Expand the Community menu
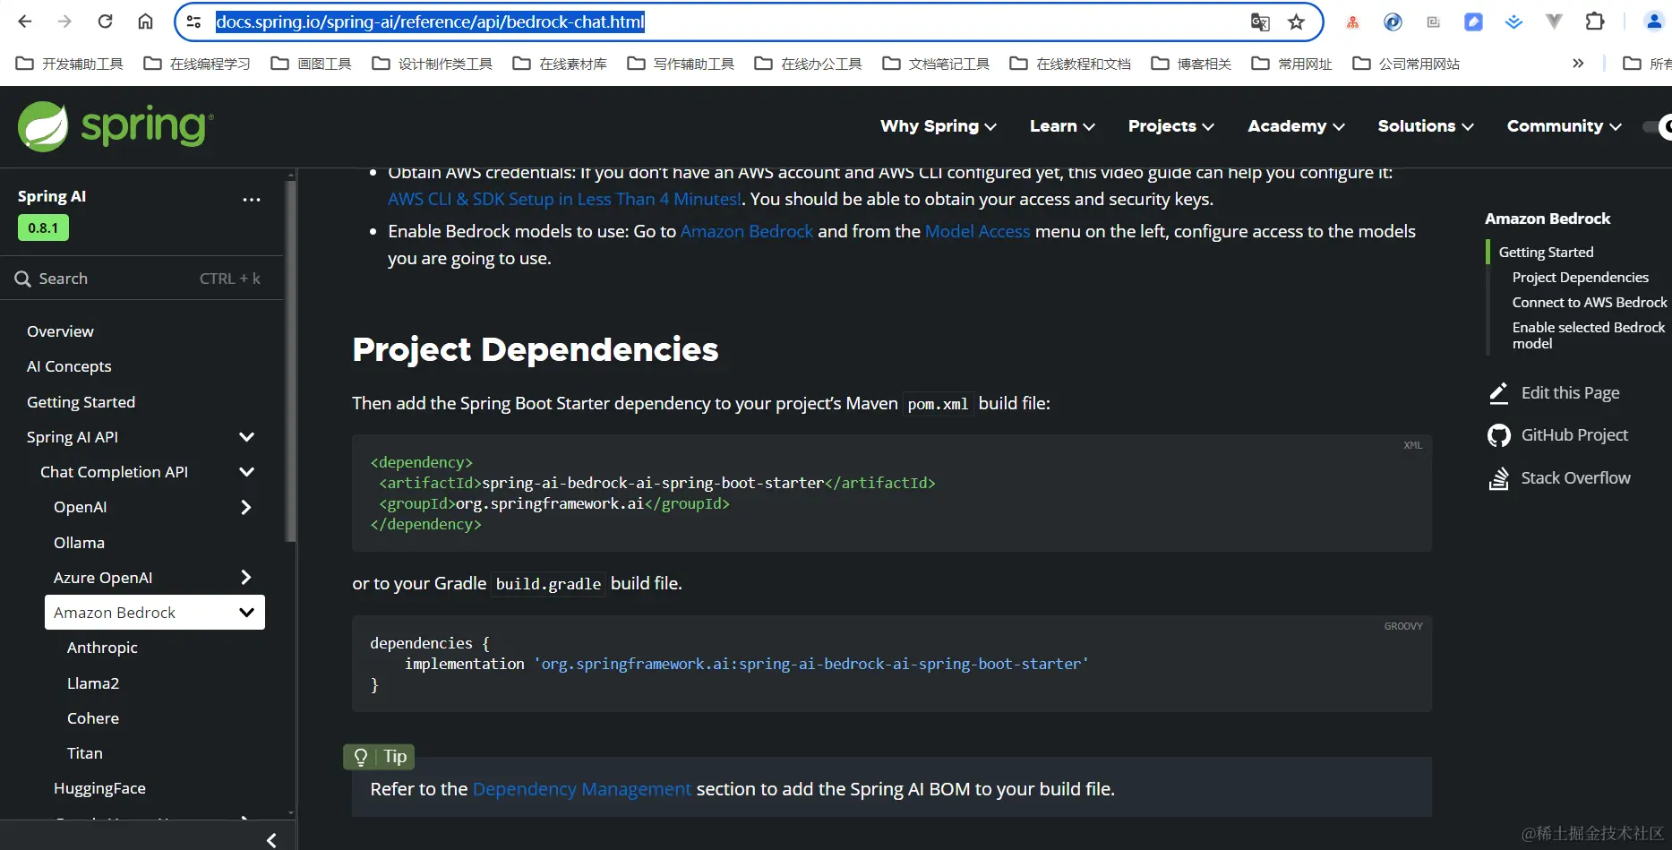The width and height of the screenshot is (1672, 850). click(x=1565, y=126)
